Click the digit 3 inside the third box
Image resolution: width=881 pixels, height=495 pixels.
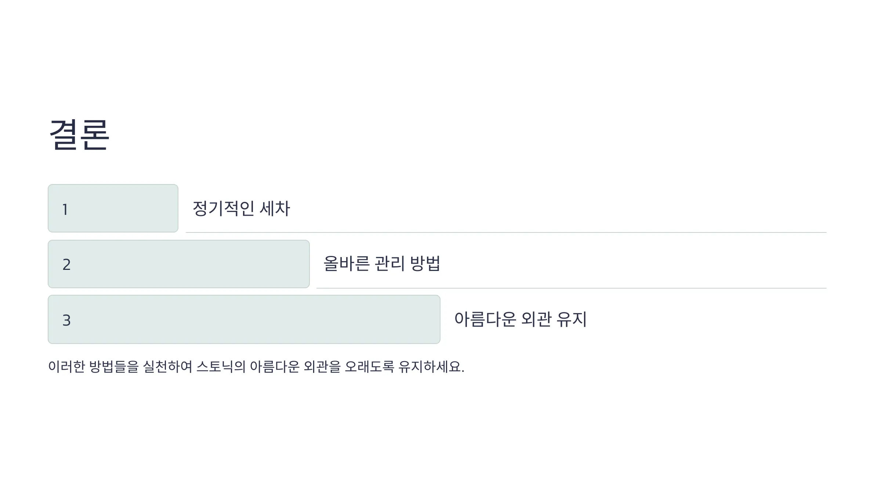point(66,320)
